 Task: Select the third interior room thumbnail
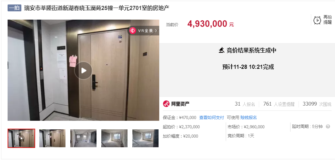[x=83, y=138]
